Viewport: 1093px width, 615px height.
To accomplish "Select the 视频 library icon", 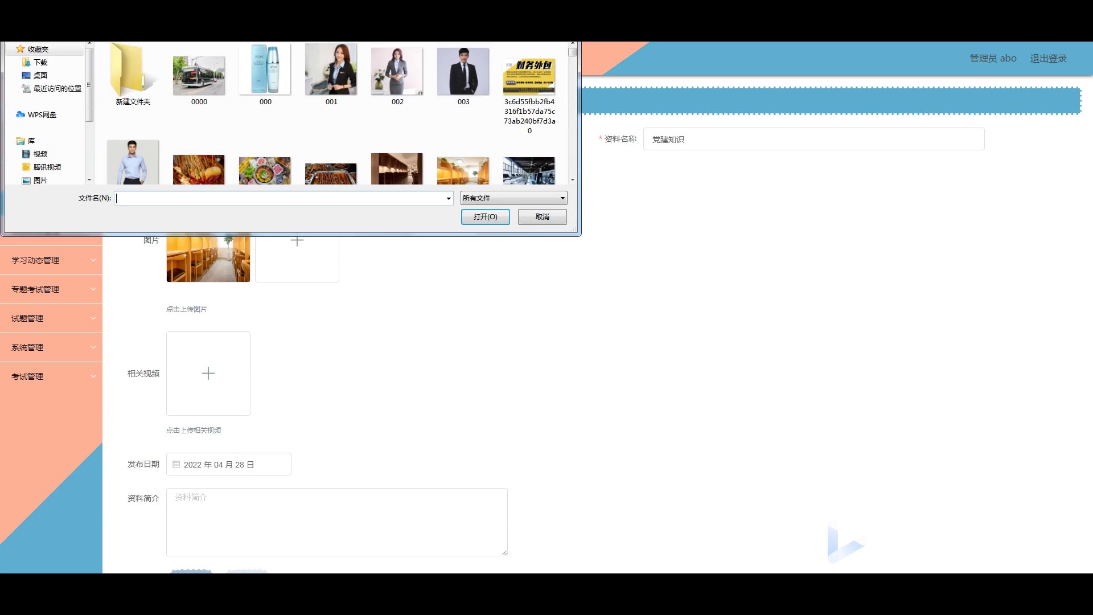I will 26,154.
